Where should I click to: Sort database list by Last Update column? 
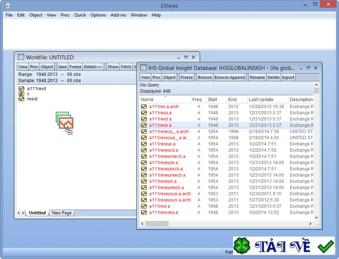click(x=267, y=100)
